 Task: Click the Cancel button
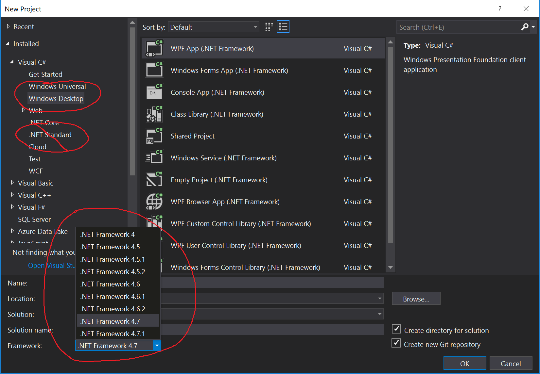coord(511,364)
